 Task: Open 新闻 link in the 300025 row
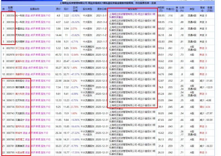click(38, 28)
